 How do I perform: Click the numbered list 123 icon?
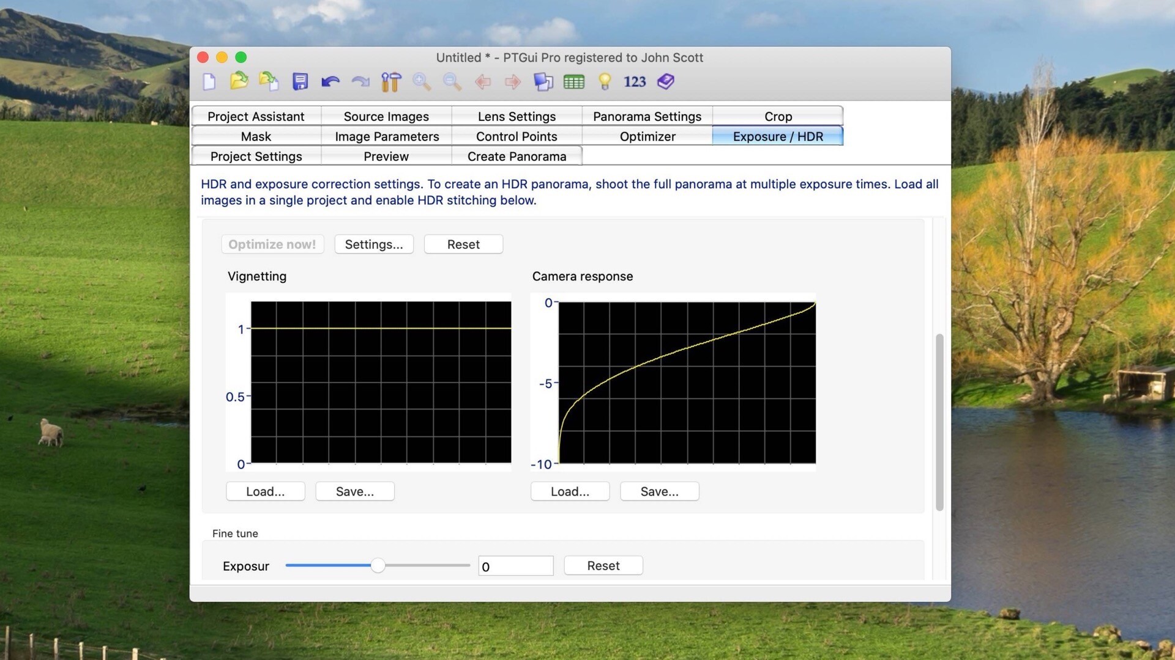coord(634,81)
